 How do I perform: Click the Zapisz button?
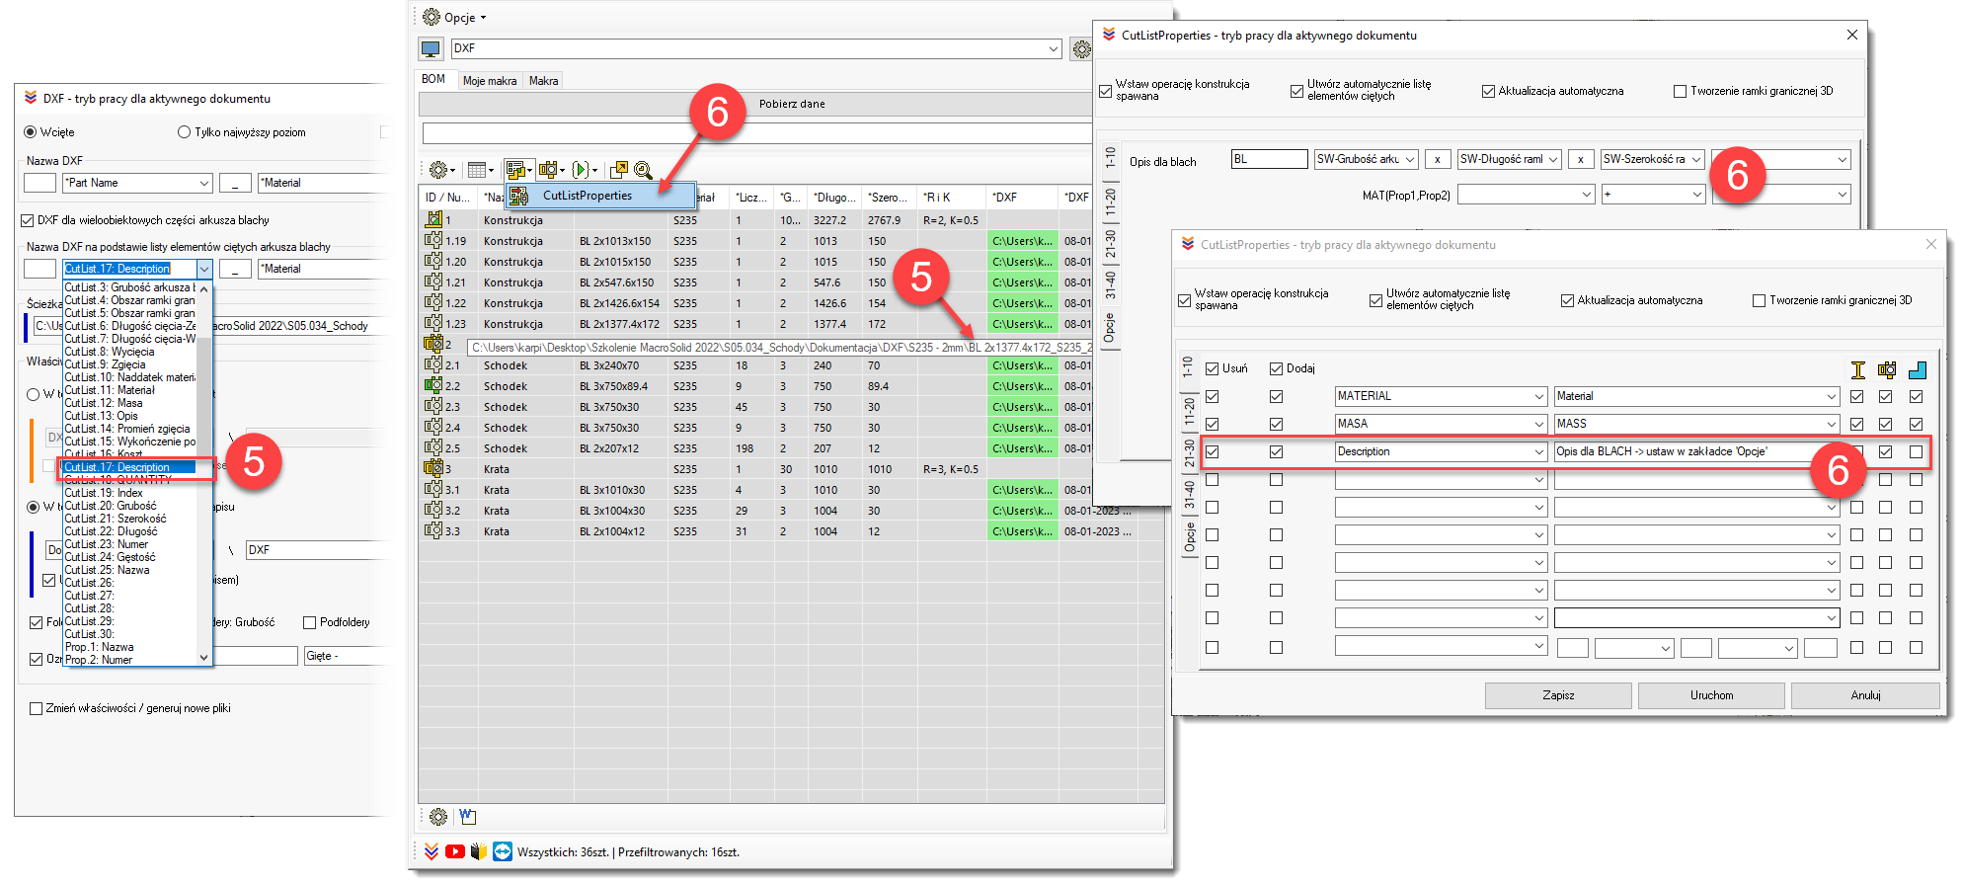click(x=1559, y=695)
